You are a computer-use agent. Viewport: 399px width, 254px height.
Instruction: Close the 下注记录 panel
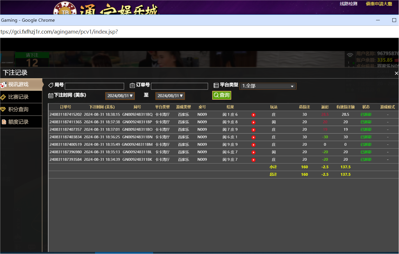(396, 73)
